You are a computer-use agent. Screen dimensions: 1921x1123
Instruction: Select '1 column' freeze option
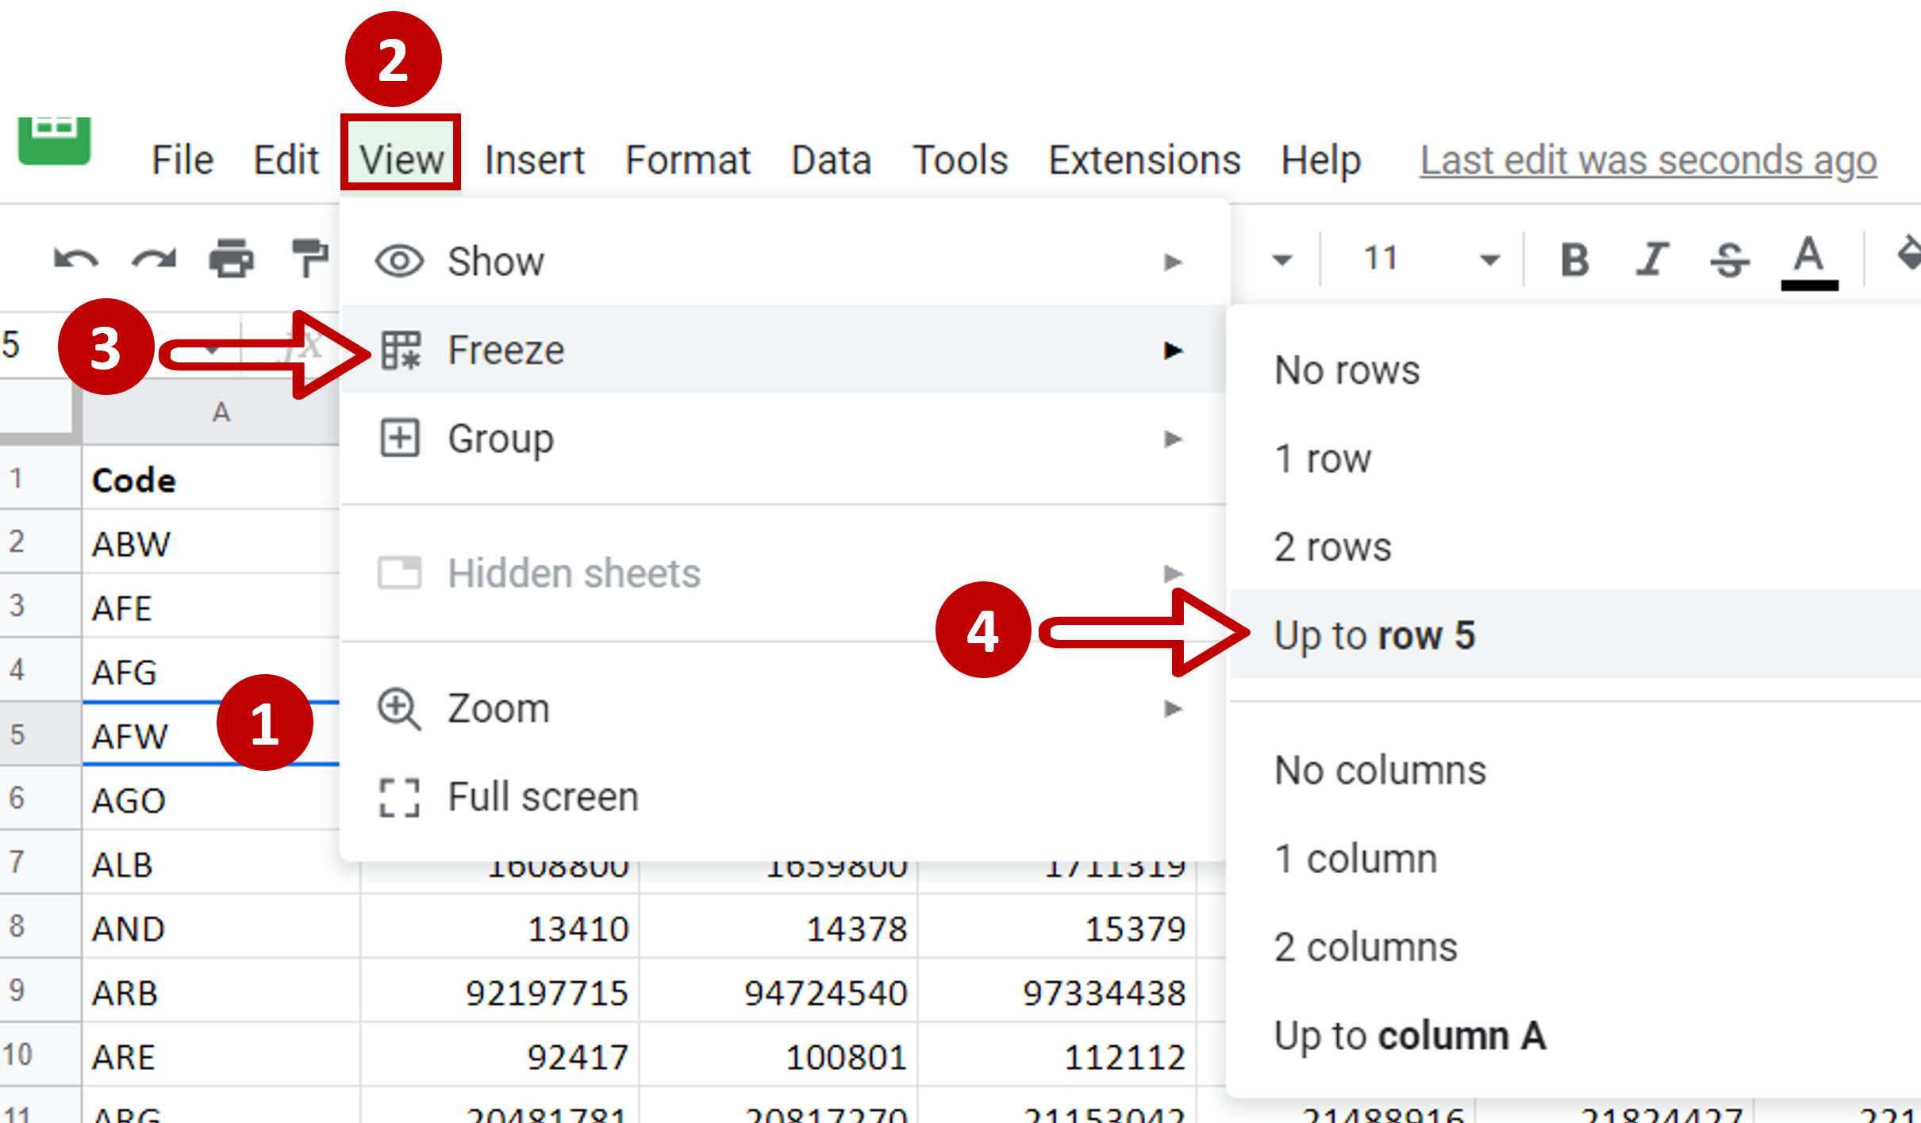click(1575, 859)
